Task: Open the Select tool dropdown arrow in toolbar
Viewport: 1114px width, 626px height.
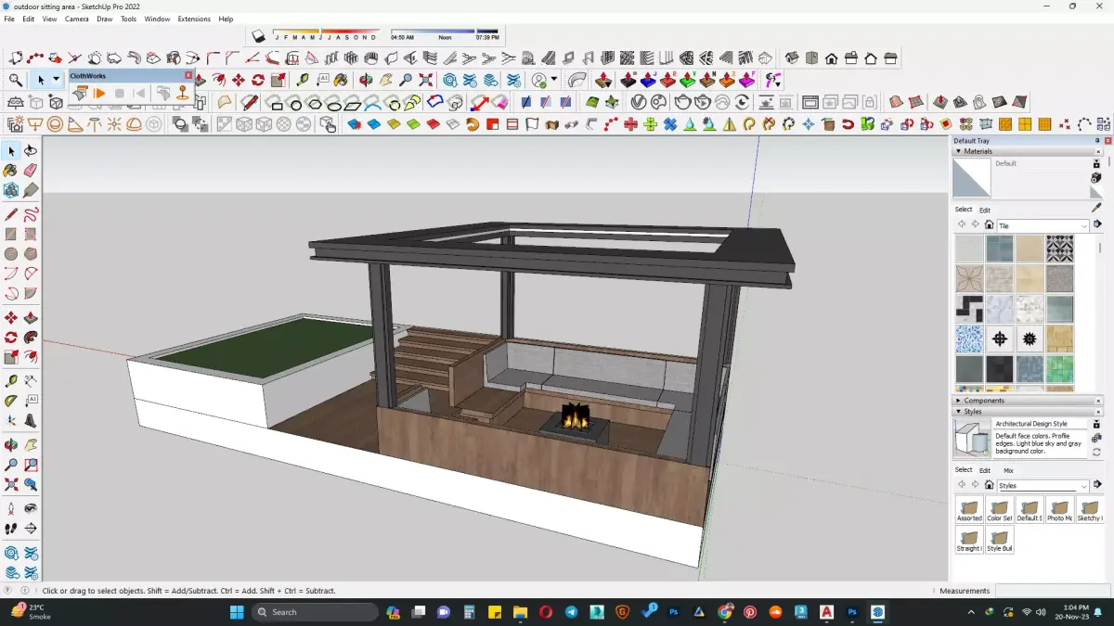Action: click(56, 81)
